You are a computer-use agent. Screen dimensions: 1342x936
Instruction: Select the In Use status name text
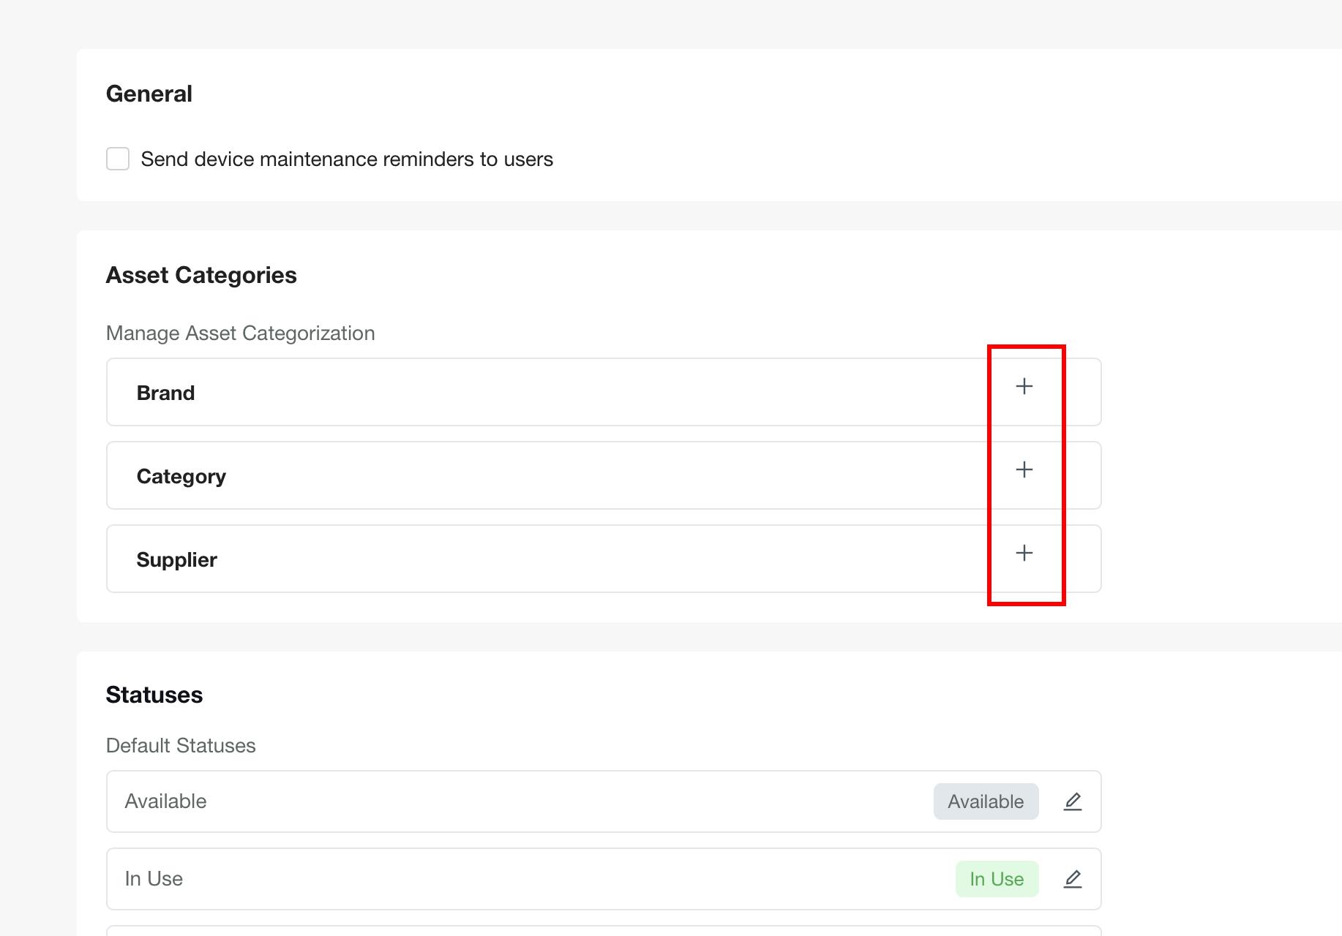click(154, 879)
